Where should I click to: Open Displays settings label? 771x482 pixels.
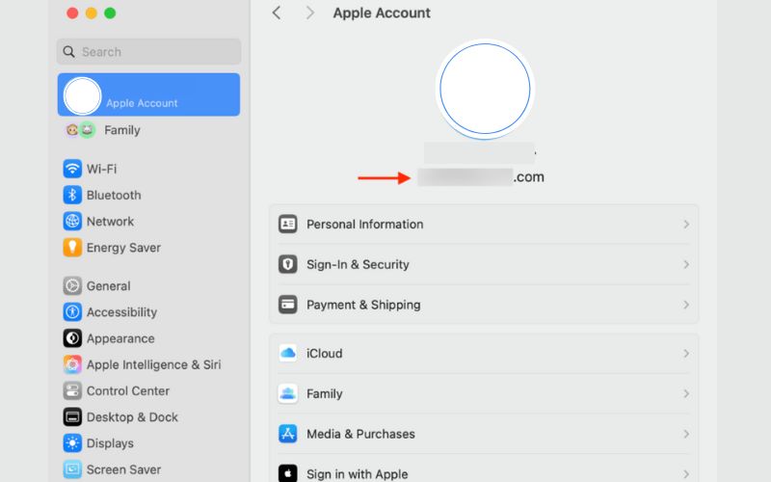[x=110, y=443]
